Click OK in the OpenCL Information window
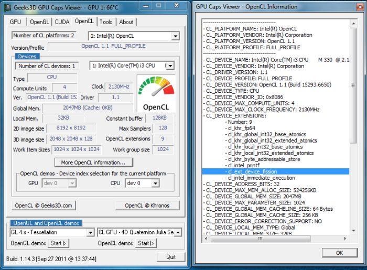Image resolution: width=367 pixels, height=270 pixels. [339, 253]
